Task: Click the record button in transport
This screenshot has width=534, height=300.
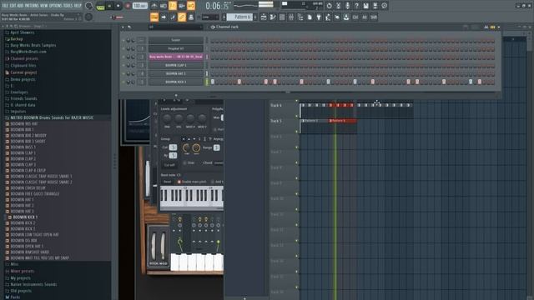Action: [x=128, y=6]
